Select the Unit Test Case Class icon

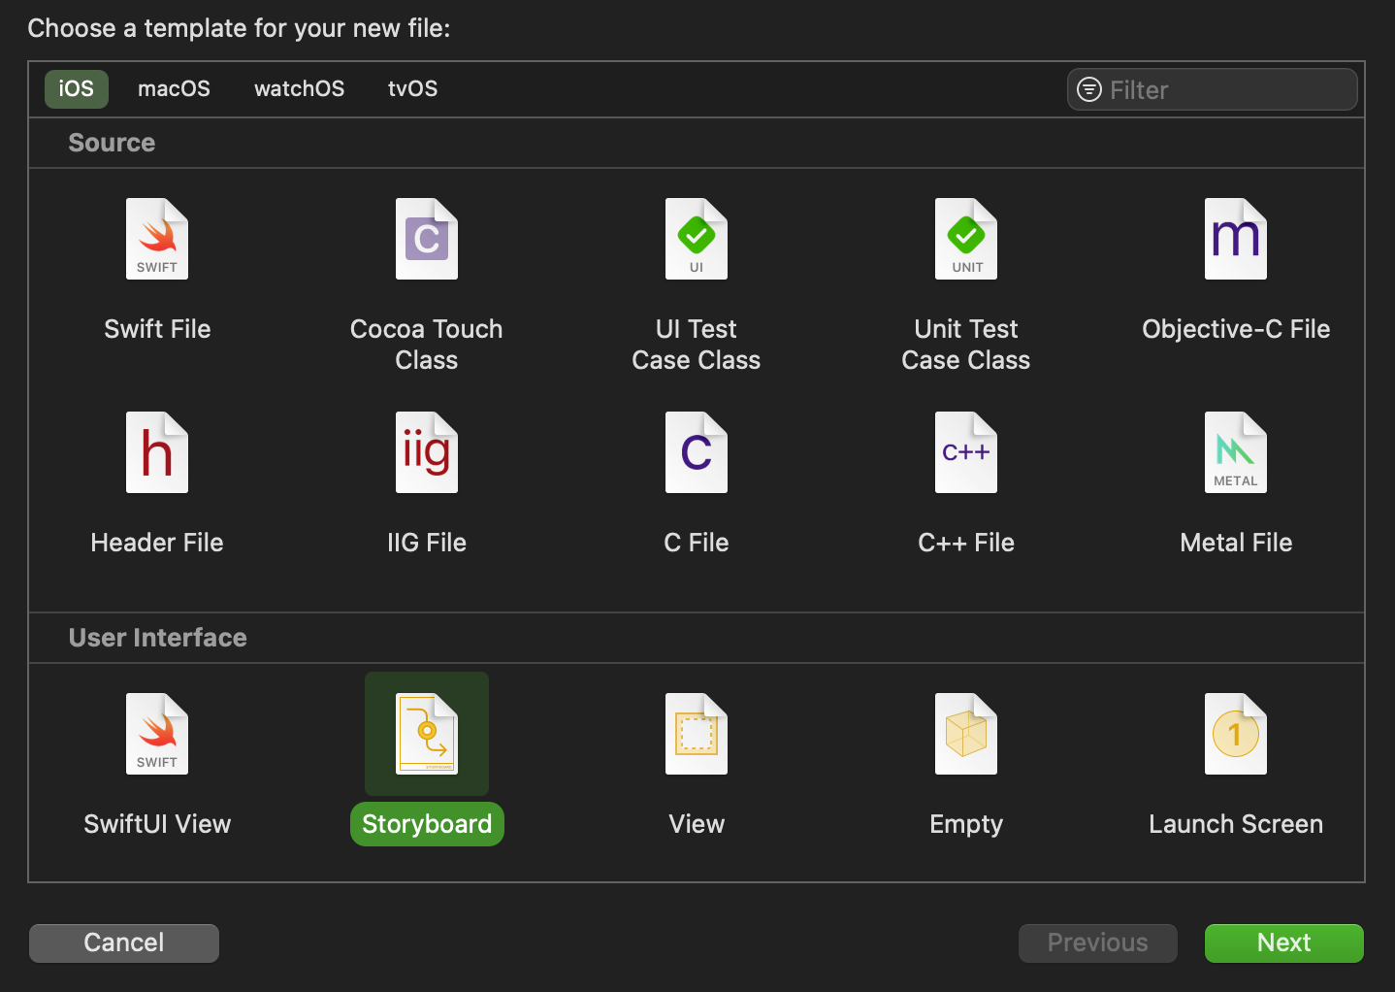[966, 239]
